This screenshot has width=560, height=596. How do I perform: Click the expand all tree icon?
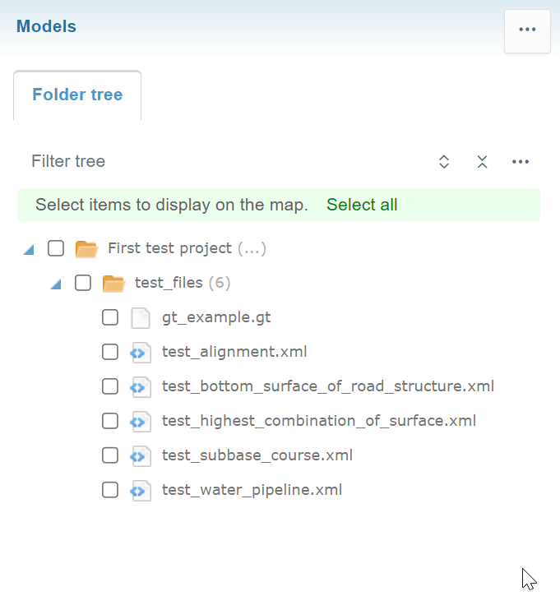444,162
